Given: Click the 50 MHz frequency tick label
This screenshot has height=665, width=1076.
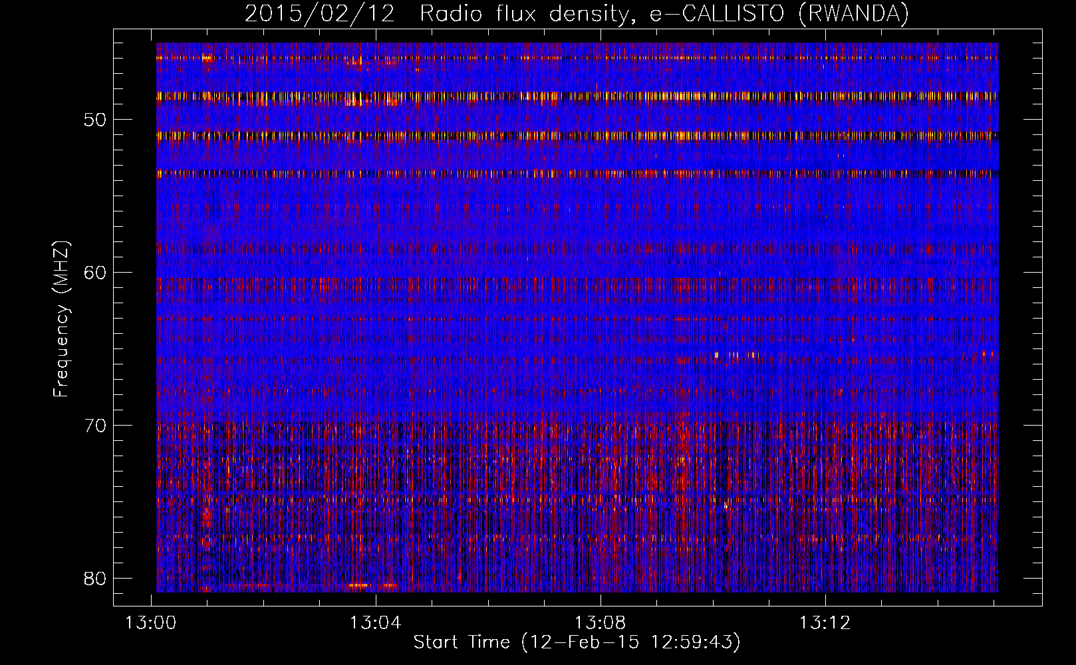Looking at the screenshot, I should point(95,120).
